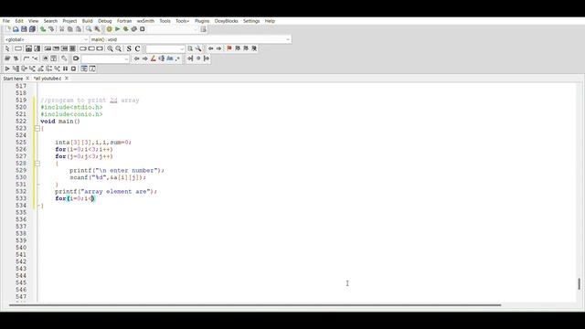Click the debugger info window icon
The height and width of the screenshot is (329, 585).
click(x=92, y=69)
